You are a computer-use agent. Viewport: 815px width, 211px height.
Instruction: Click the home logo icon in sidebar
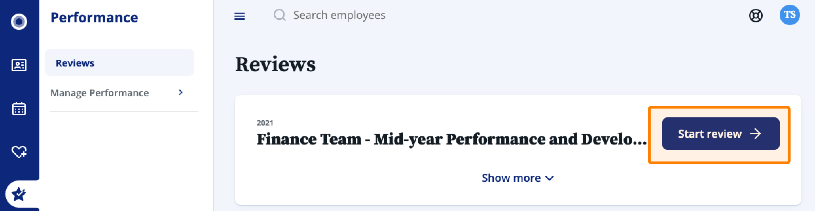coord(19,22)
